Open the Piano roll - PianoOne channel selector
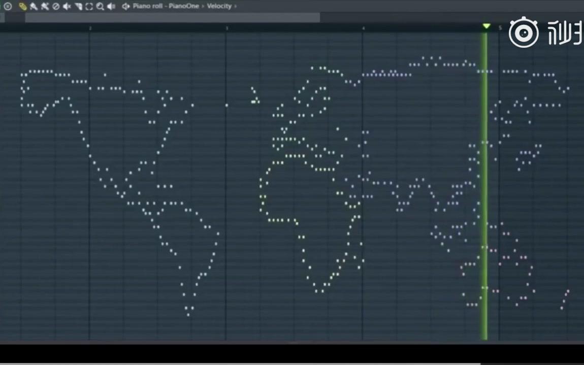The height and width of the screenshot is (365, 584). (166, 6)
